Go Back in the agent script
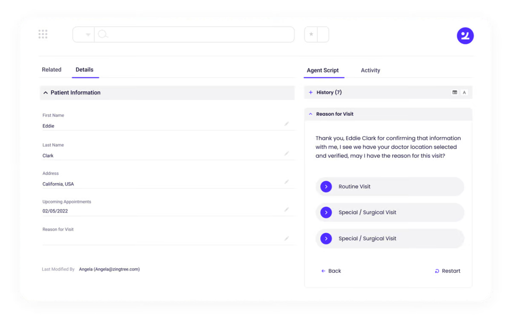This screenshot has width=511, height=324. (331, 271)
